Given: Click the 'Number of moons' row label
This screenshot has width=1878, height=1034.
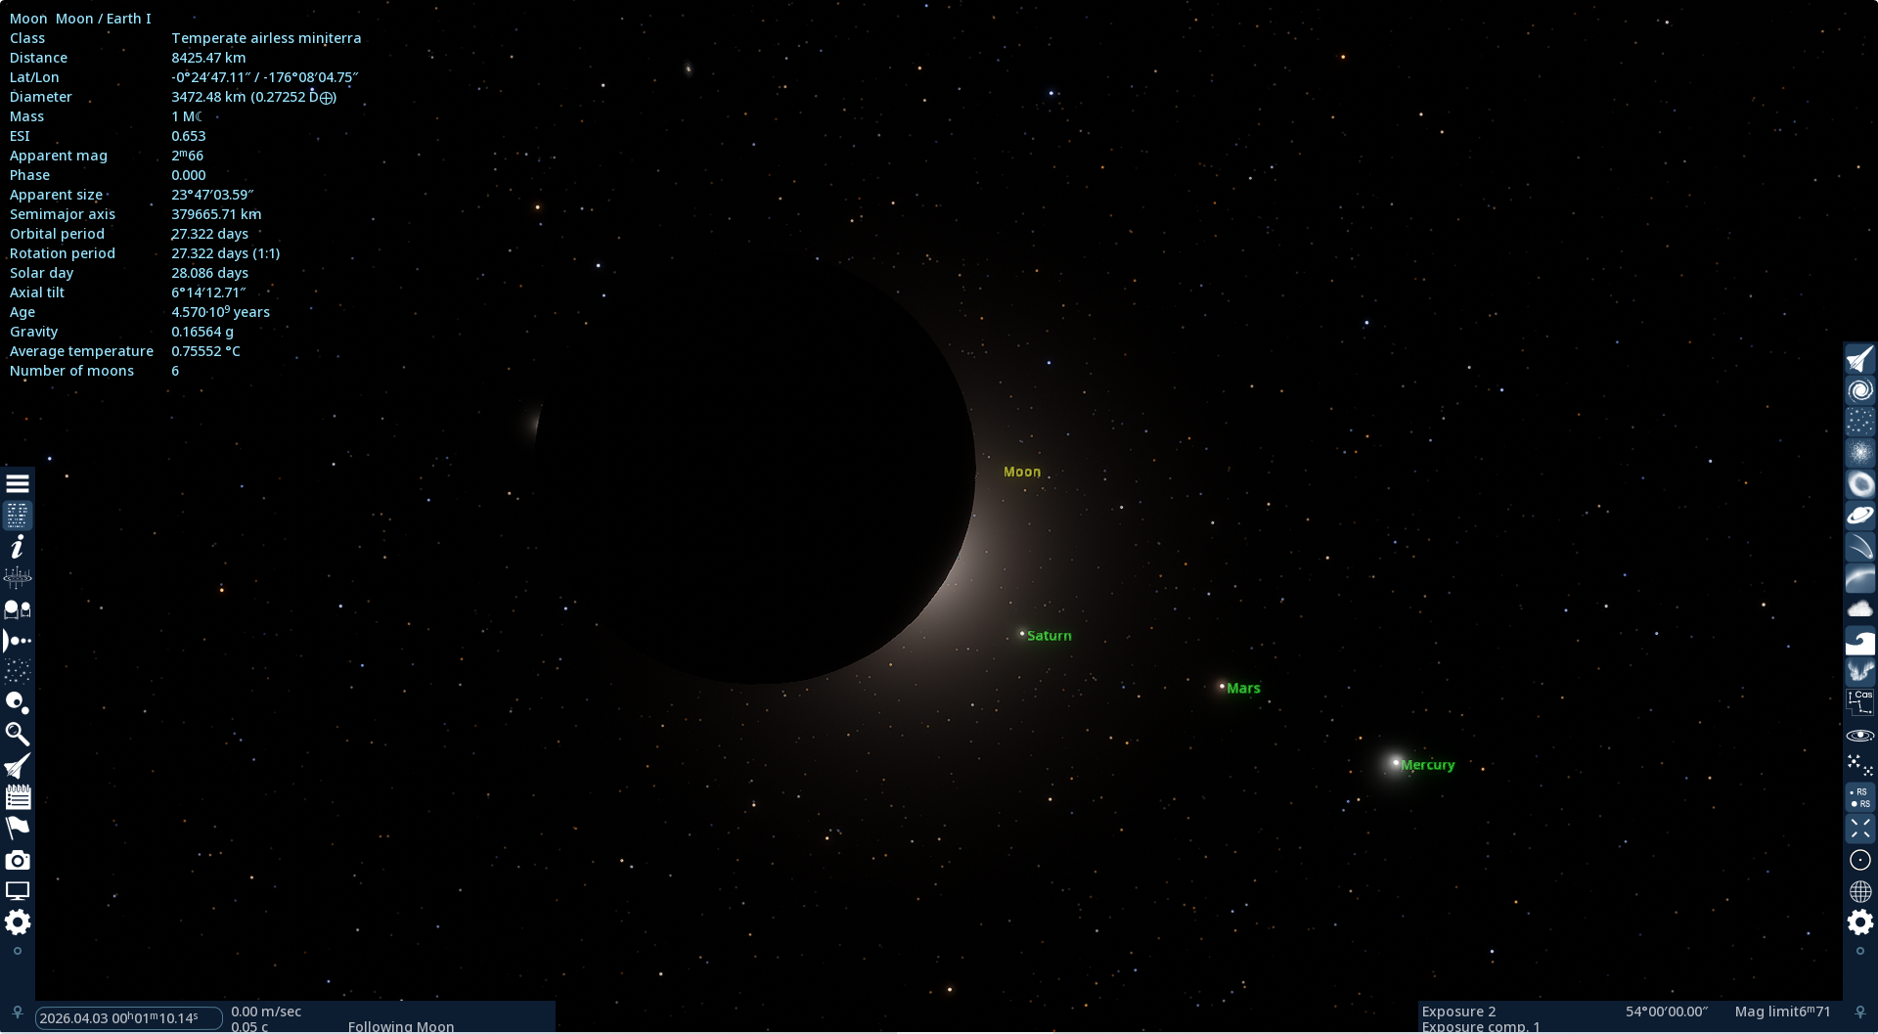Looking at the screenshot, I should [x=71, y=371].
